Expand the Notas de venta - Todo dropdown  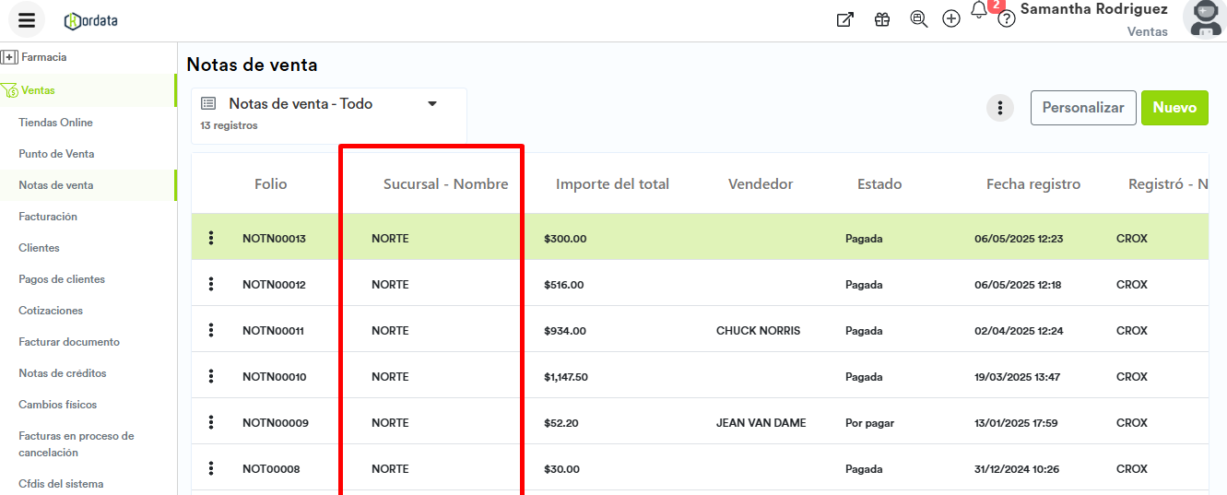tap(431, 104)
